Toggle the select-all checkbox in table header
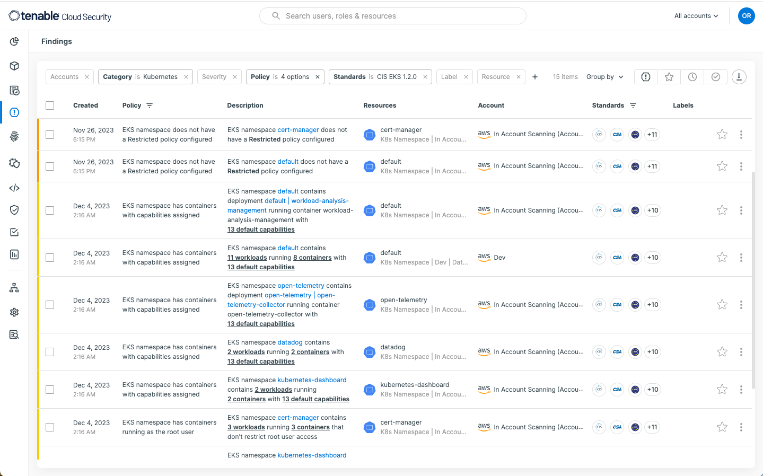The height and width of the screenshot is (476, 763). 50,105
